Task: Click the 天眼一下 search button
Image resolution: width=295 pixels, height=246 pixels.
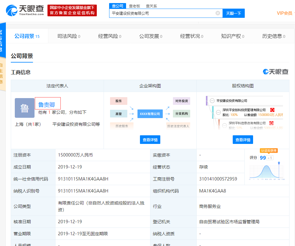Action: [233, 13]
